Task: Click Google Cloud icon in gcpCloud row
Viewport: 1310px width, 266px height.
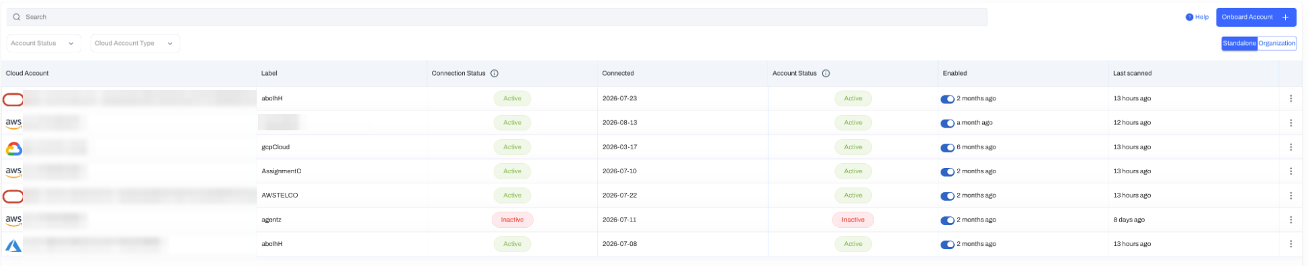Action: (x=13, y=148)
